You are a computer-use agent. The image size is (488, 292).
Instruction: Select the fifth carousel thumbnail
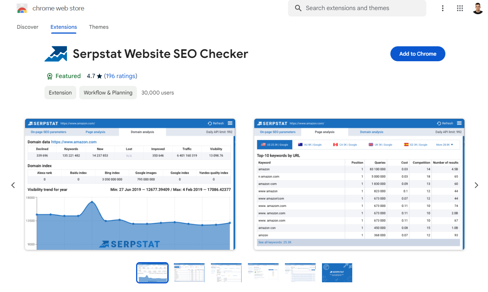point(300,273)
